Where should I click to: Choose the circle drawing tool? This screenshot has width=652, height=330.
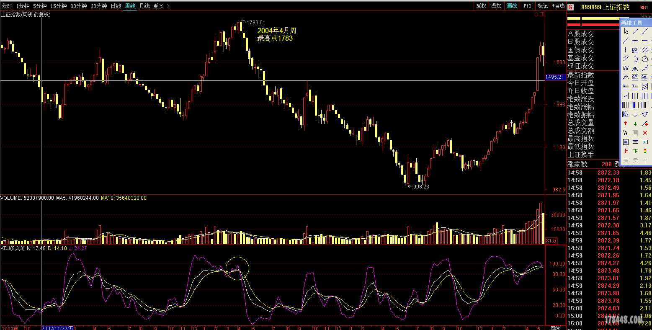(645, 59)
